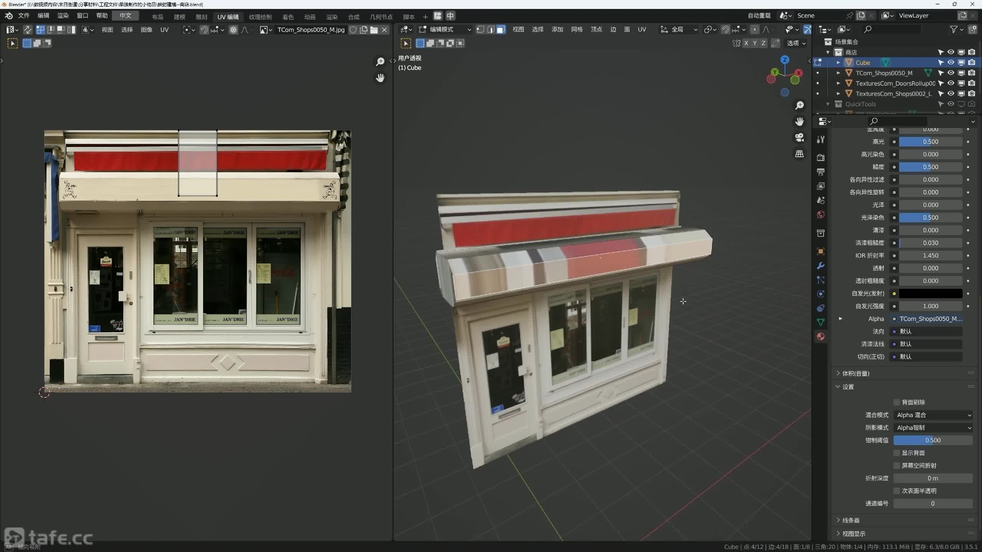Toggle X mirror axis button

746,43
